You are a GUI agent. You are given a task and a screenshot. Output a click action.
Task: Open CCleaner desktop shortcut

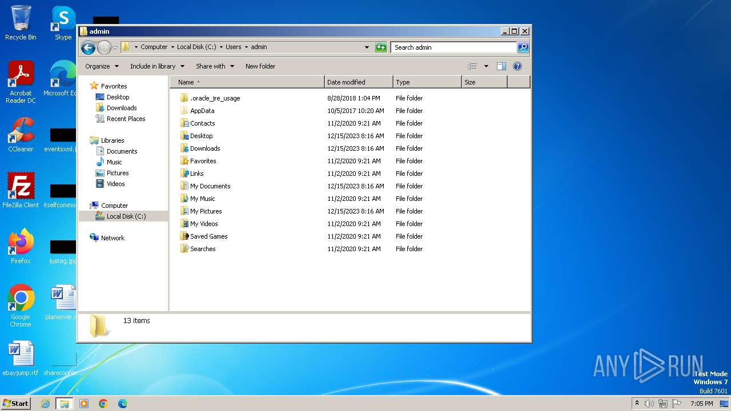pyautogui.click(x=21, y=135)
